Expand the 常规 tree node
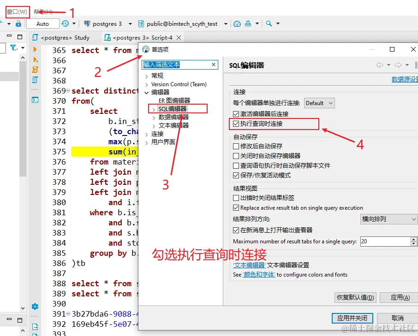 tap(147, 77)
